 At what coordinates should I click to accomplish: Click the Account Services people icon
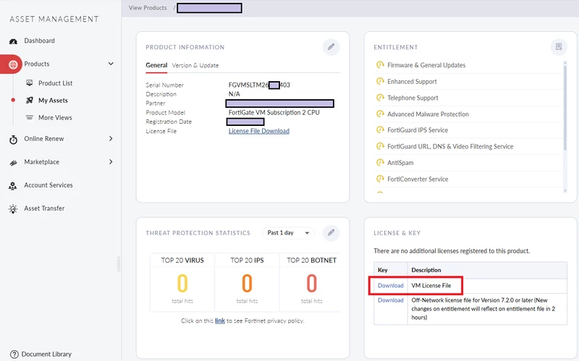coord(13,186)
